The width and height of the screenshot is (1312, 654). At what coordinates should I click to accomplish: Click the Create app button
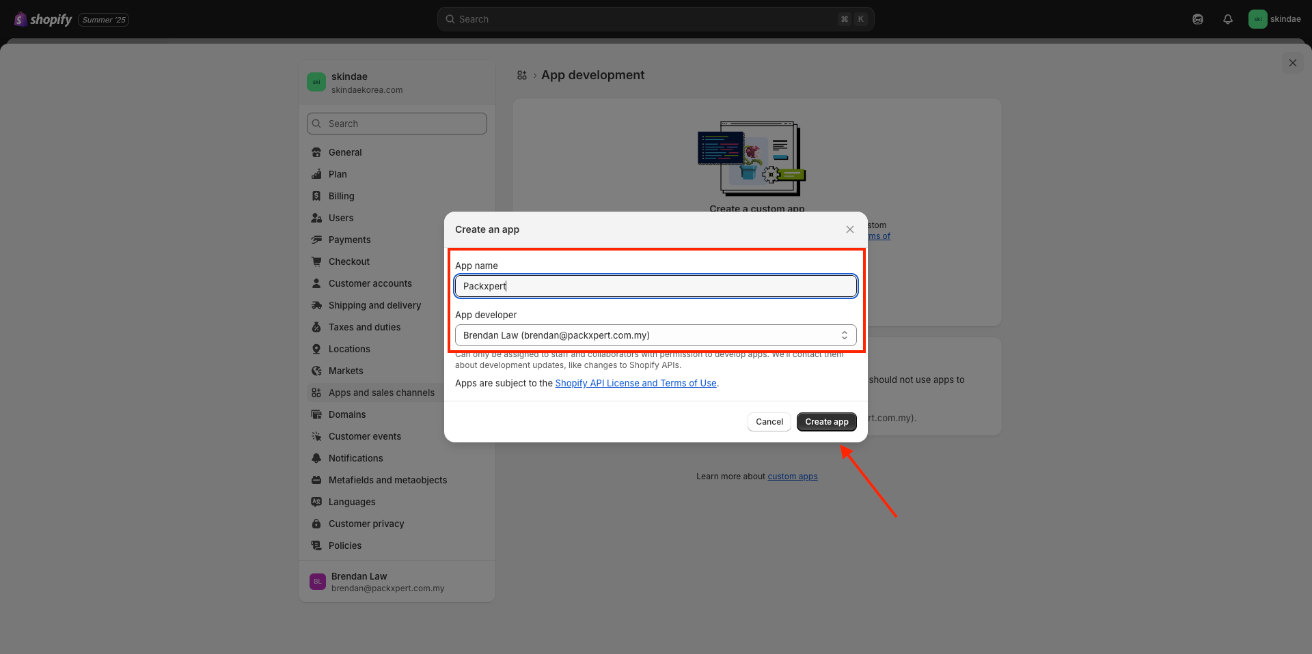point(827,422)
